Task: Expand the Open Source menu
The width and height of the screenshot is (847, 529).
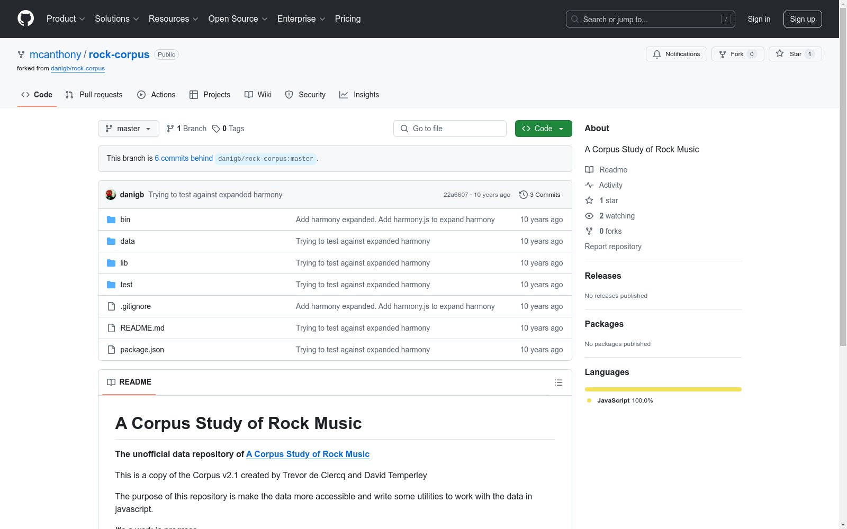Action: coord(238,19)
